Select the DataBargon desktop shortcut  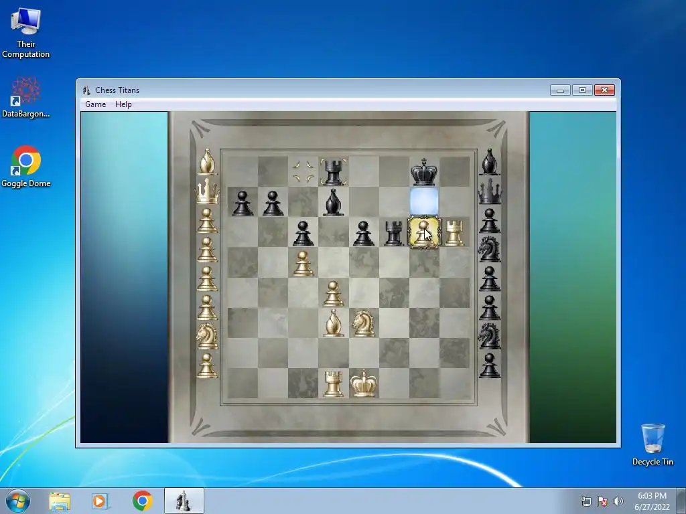(x=26, y=97)
